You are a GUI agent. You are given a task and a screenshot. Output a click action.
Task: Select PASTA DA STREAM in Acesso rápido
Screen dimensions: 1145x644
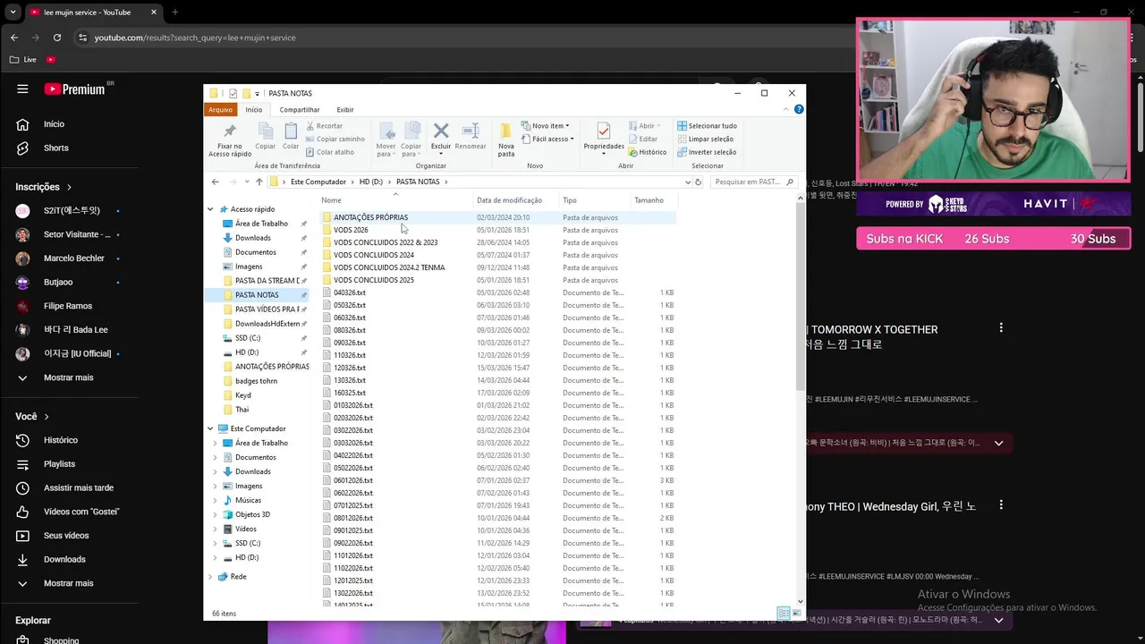[x=267, y=281]
